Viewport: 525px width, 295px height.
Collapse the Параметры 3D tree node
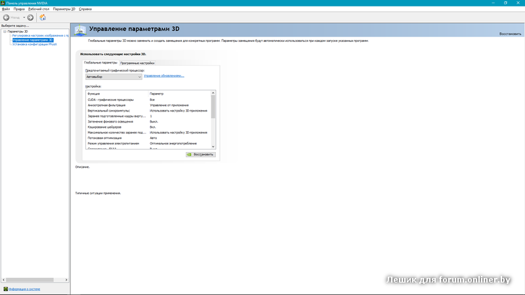coord(5,31)
